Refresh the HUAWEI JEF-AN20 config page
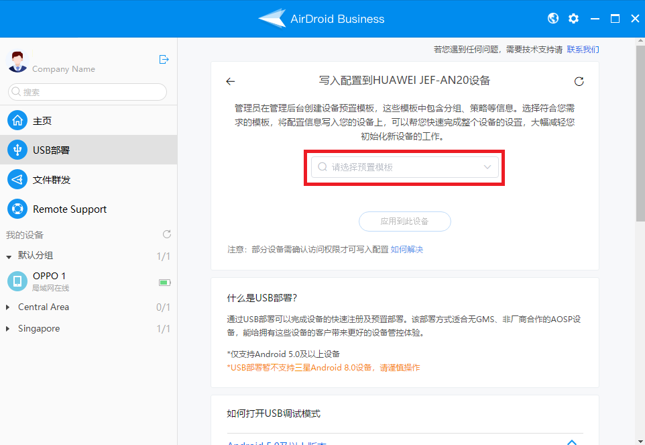Image resolution: width=645 pixels, height=445 pixels. click(579, 81)
